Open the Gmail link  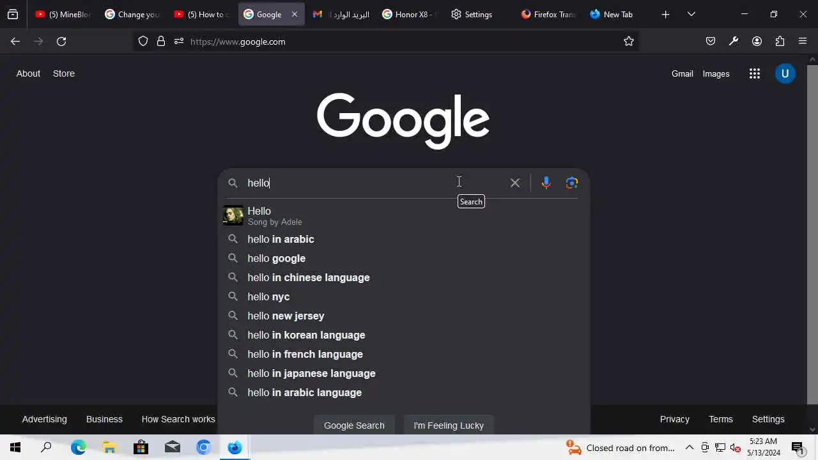683,73
